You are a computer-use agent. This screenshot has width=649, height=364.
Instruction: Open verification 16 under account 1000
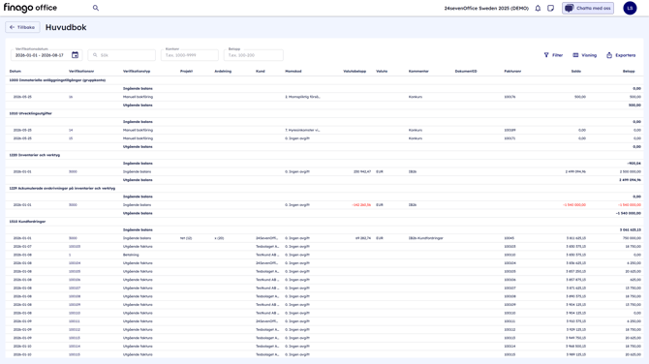(x=71, y=97)
